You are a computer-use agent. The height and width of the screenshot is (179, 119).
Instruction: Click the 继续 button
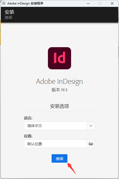60,158
